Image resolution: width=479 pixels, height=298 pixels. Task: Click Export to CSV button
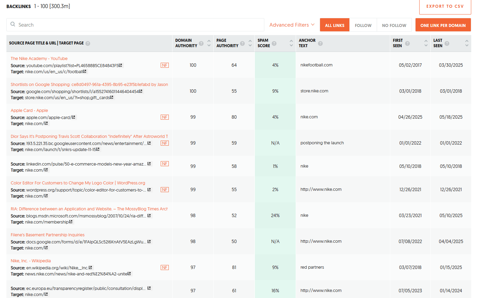coord(445,6)
